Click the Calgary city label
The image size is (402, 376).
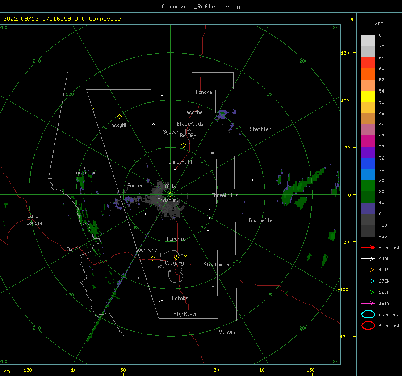coord(174,263)
